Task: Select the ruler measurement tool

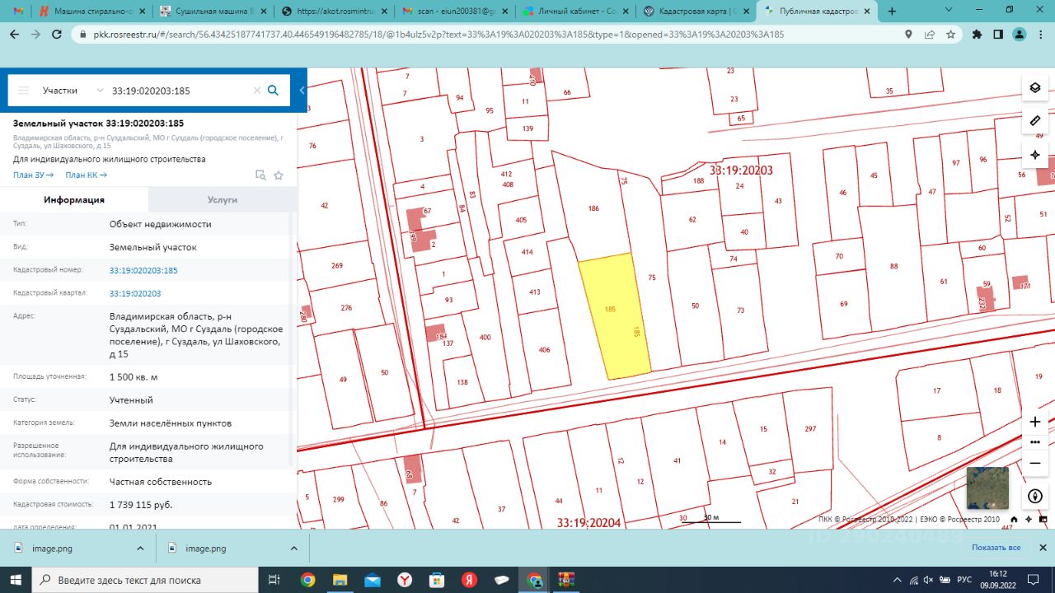Action: (x=1035, y=121)
